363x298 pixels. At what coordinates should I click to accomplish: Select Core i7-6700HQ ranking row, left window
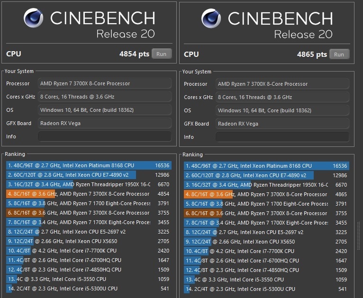89,260
